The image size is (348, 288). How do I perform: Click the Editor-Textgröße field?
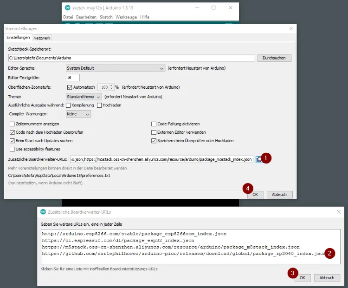[x=73, y=78]
